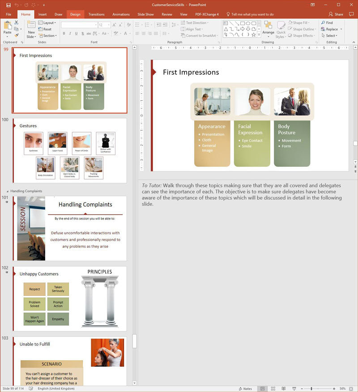Expand the Section dropdown
Screen dimensions: 358x392
pos(48,36)
